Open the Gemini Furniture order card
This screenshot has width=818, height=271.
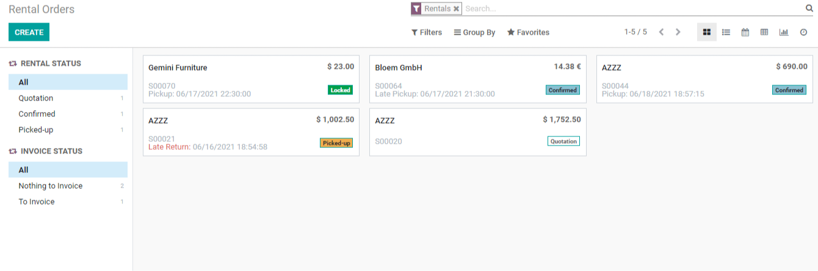251,80
